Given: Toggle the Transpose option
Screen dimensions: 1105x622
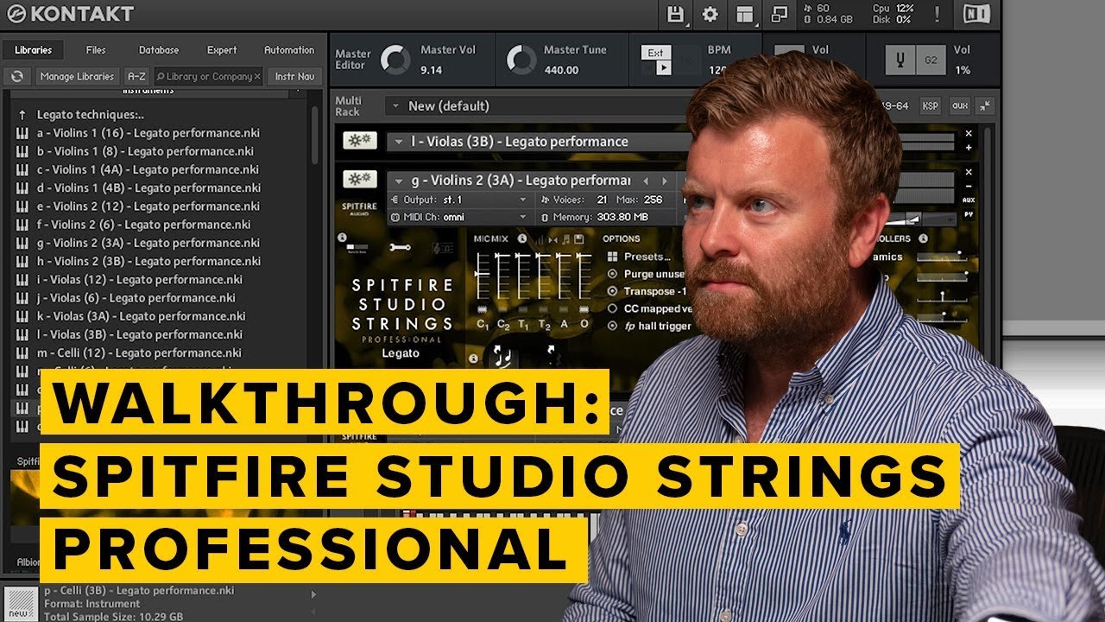Looking at the screenshot, I should click(613, 291).
